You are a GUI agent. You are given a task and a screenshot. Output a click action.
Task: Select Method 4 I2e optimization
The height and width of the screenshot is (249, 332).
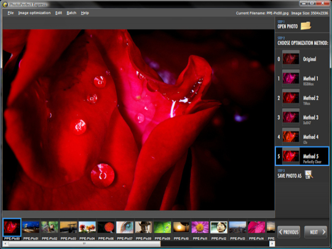pos(302,136)
